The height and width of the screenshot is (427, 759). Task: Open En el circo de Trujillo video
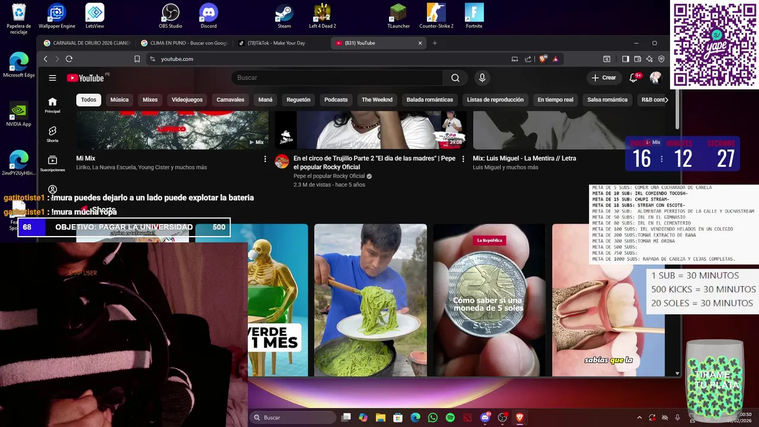coord(374,162)
